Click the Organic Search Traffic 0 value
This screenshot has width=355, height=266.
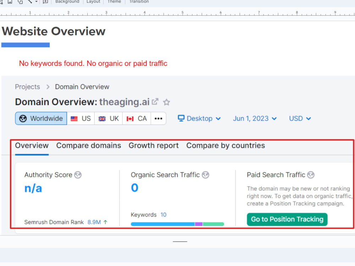[135, 188]
